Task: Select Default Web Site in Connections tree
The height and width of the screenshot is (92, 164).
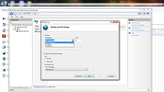Action: 24,31
